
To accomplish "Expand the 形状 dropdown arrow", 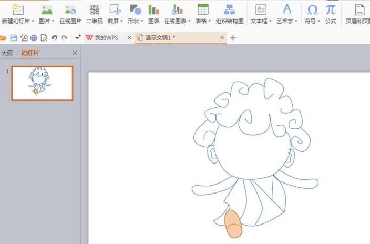I will 142,21.
